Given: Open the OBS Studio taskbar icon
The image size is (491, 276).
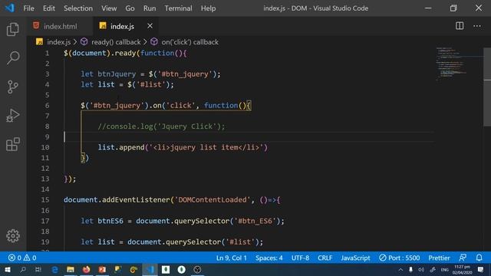Looking at the screenshot, I should pos(197,269).
